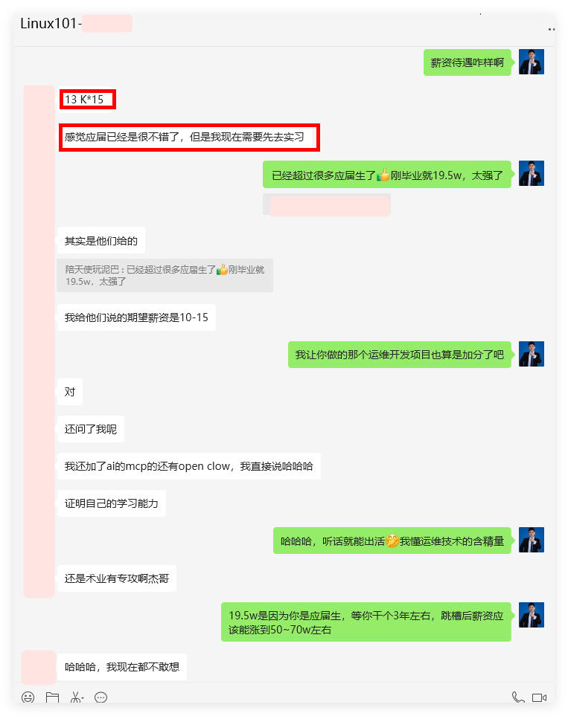The image size is (568, 716).
Task: Click the message 我给他们说的期望薪资是10-15
Action: (135, 317)
